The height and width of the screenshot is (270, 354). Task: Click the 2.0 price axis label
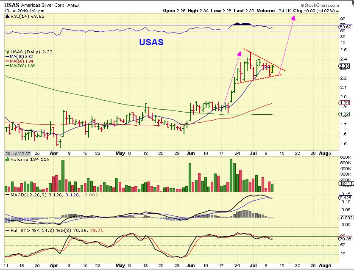coord(344,97)
